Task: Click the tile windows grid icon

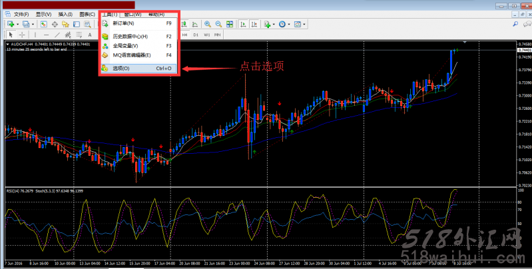Action: pyautogui.click(x=230, y=24)
